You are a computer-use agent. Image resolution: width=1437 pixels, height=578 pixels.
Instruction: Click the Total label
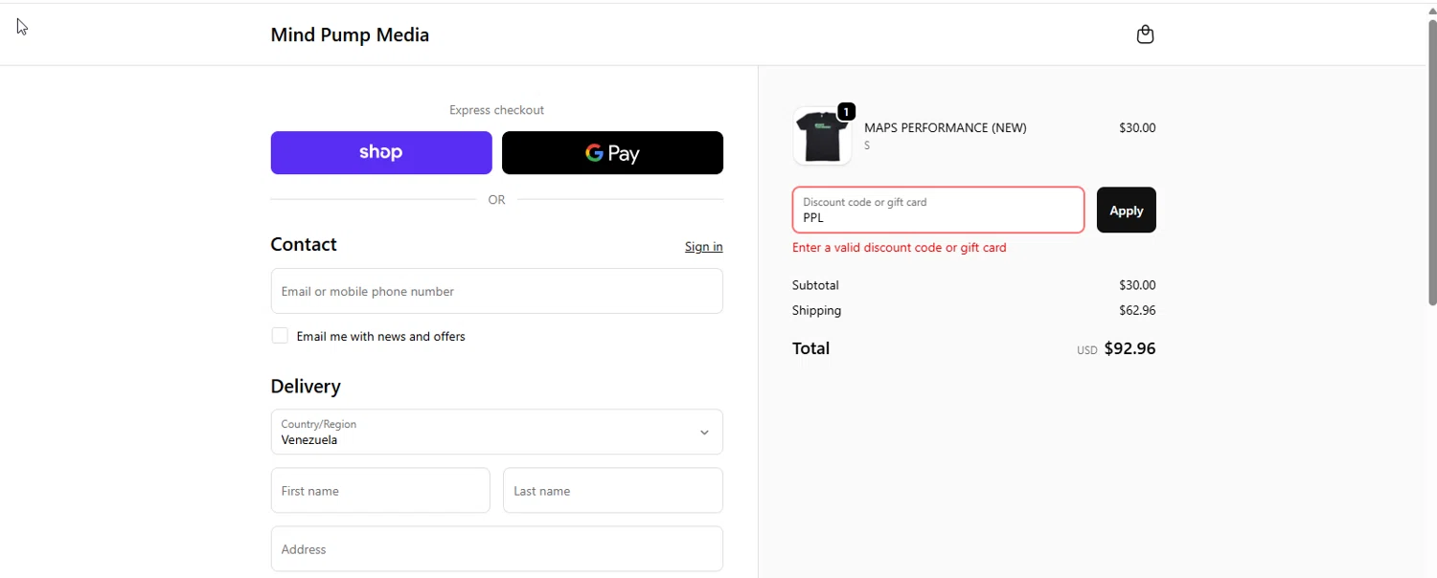click(x=810, y=348)
